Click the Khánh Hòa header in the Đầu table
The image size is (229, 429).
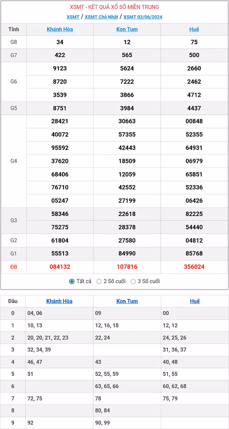(59, 301)
